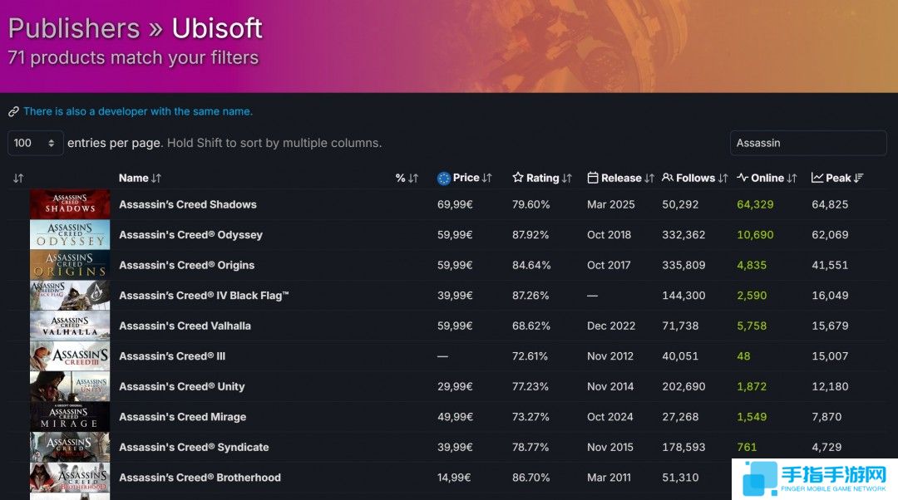Open the Assassin's Creed Unity title link
Viewport: 898px width, 500px height.
pyautogui.click(x=182, y=386)
